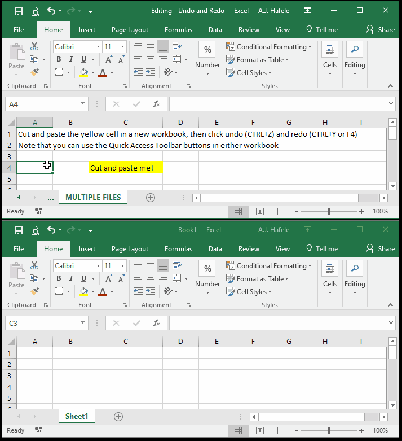The height and width of the screenshot is (441, 402).
Task: Click Paste in the top window Clipboard group
Action: click(16, 59)
